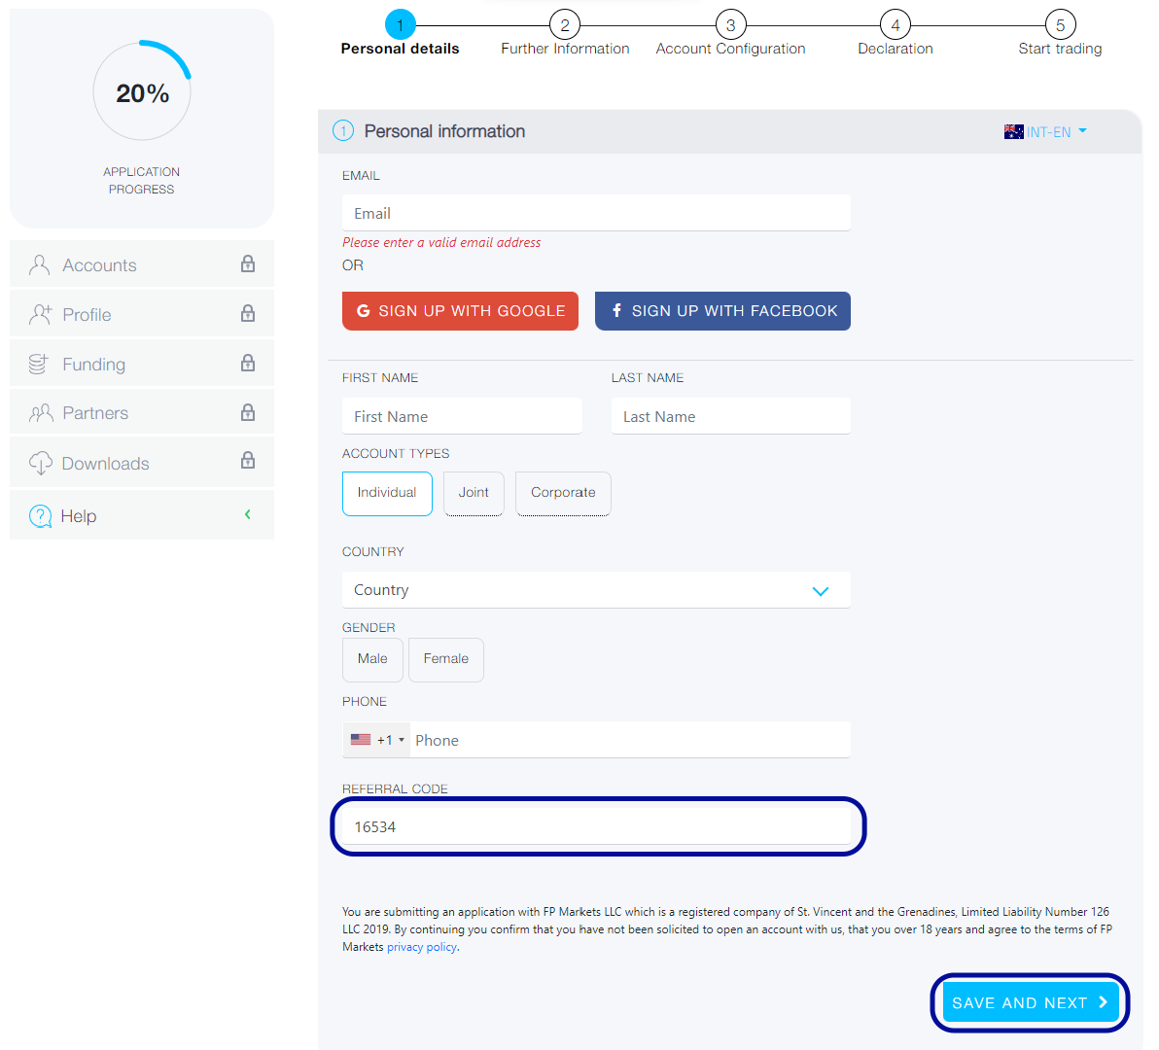Click Sign Up With Facebook button
Image resolution: width=1159 pixels, height=1050 pixels.
722,311
